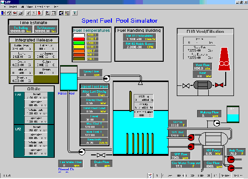Image resolution: width=248 pixels, height=179 pixels.
Task: Click the red left-arrow toolbar icon
Action: [15, 13]
